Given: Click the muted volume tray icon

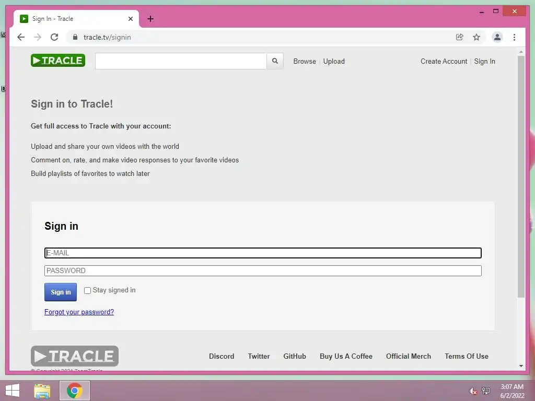Looking at the screenshot, I should (473, 391).
